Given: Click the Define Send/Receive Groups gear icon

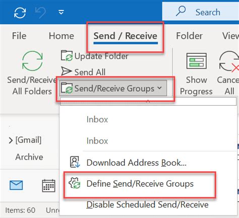Looking at the screenshot, I should tap(75, 183).
